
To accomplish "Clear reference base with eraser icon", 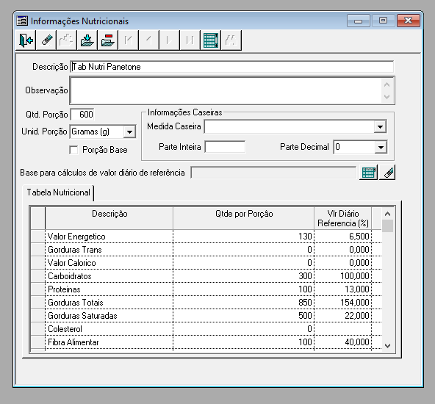I will tap(387, 173).
